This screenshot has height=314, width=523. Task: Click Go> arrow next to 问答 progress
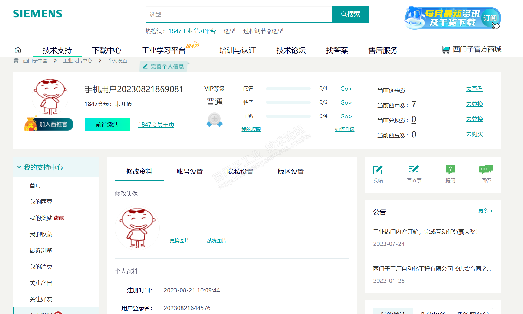(346, 89)
